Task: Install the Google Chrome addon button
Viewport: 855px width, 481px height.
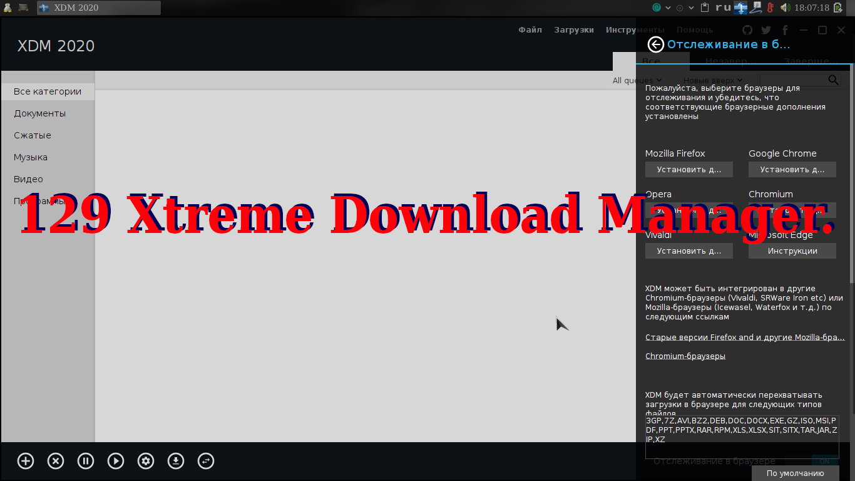Action: point(792,169)
